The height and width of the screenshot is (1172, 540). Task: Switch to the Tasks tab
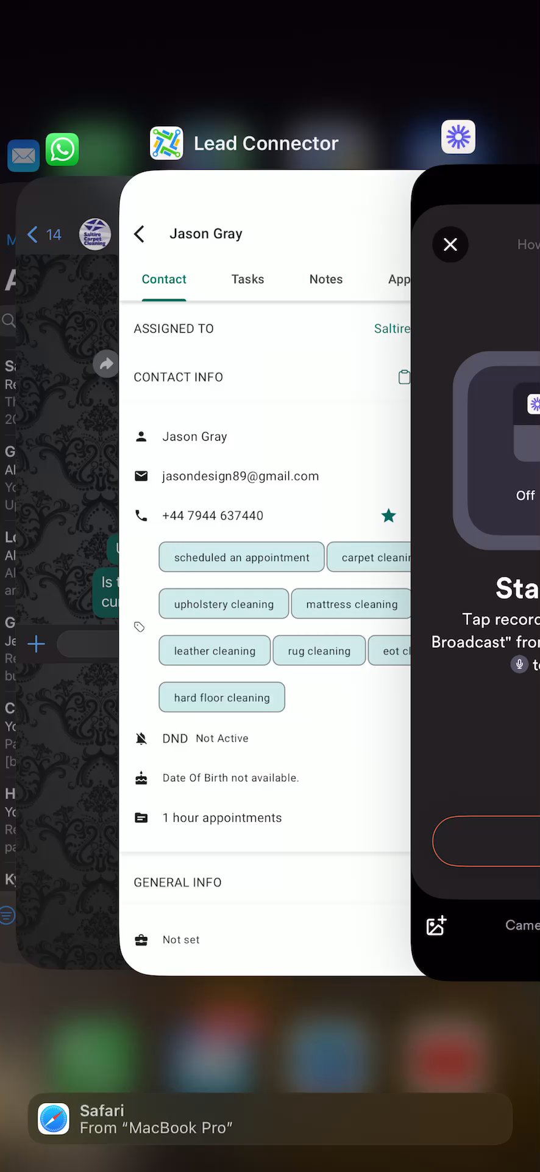point(247,279)
